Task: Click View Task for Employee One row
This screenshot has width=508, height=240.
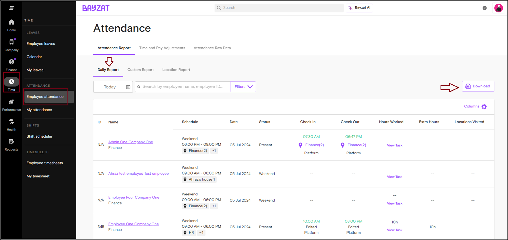Action: click(x=394, y=230)
